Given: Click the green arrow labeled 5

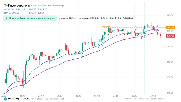Looking at the screenshot, I should pos(104,38).
